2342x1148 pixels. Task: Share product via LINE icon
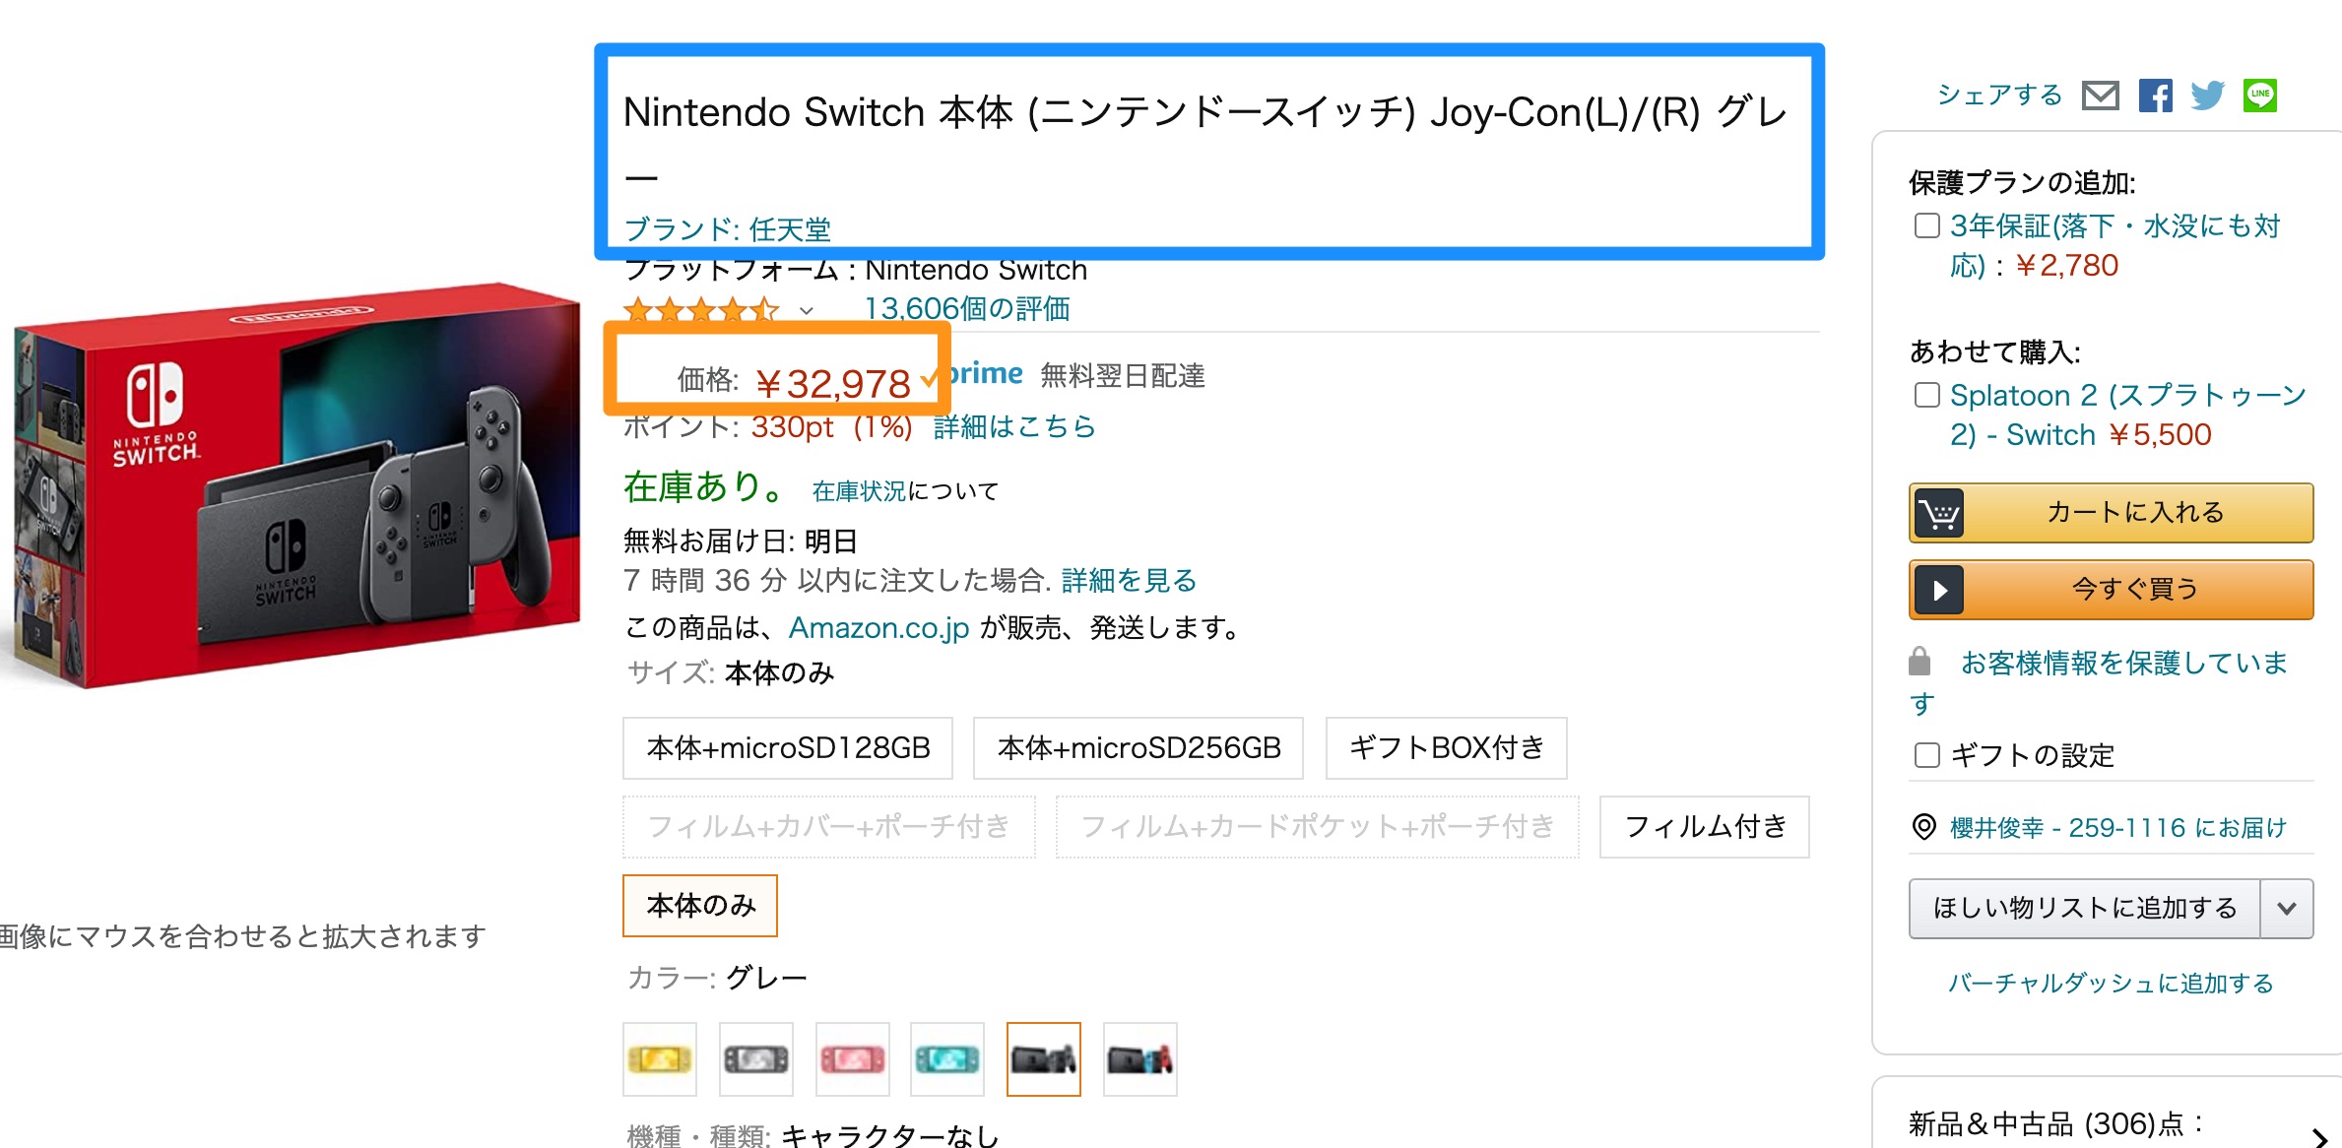2260,96
